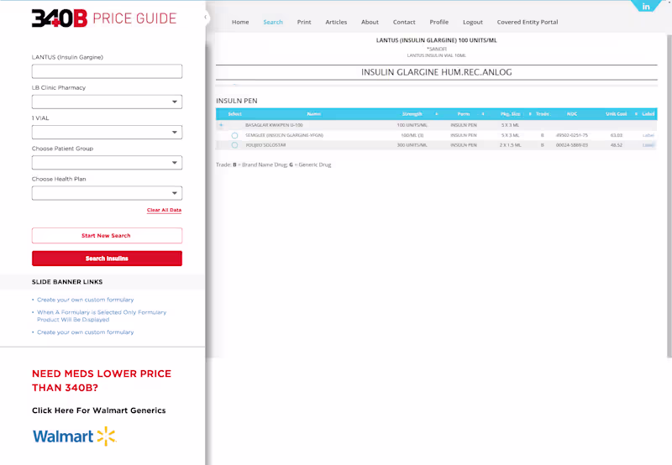Open 'When A Formulary is Selected' link
Viewport: 672px width, 465px height.
[102, 316]
